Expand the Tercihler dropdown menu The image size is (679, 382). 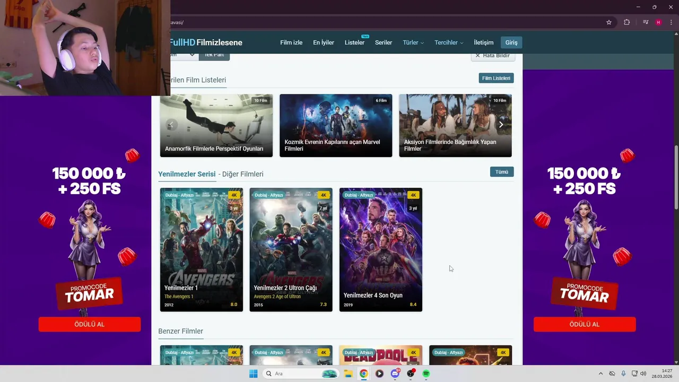click(x=449, y=42)
